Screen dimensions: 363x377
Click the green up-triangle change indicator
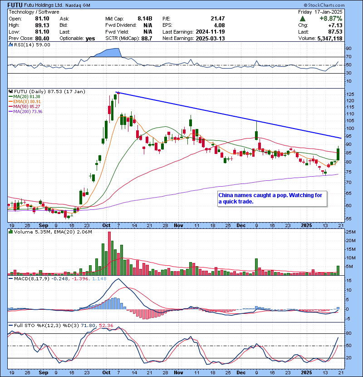[303, 19]
